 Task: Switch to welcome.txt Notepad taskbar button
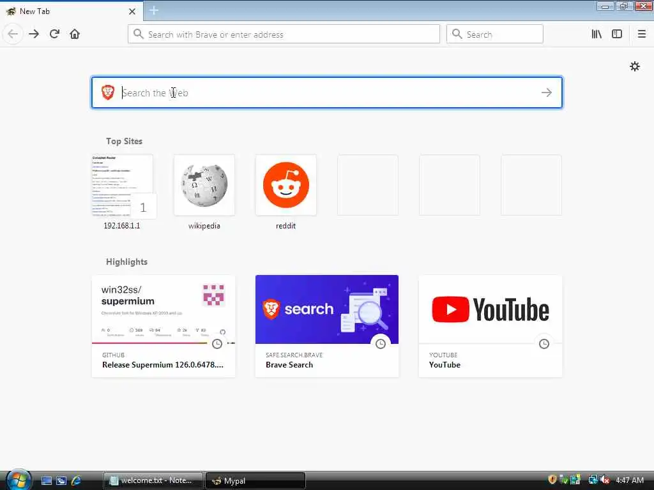click(153, 480)
